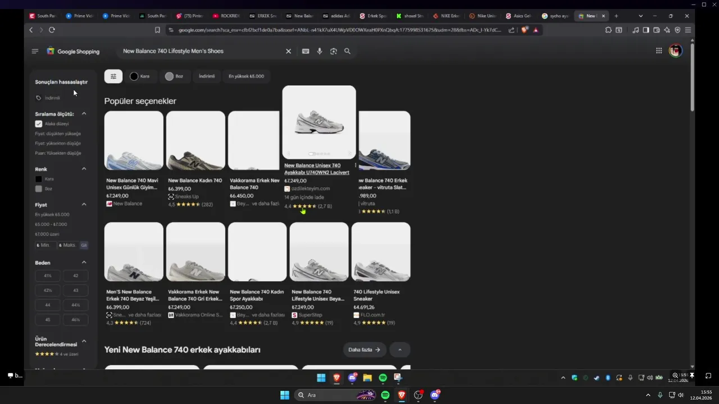The image size is (719, 404).
Task: Open Spotify from the Windows taskbar
Action: 385,395
